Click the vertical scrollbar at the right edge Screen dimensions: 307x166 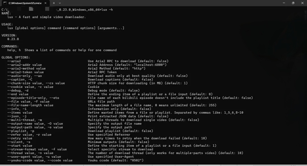click(306, 85)
